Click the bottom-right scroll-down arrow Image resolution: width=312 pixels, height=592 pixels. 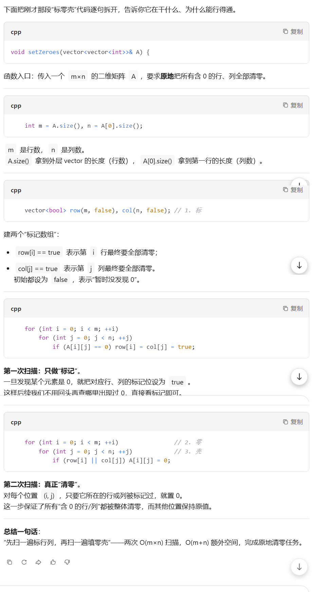[x=299, y=567]
